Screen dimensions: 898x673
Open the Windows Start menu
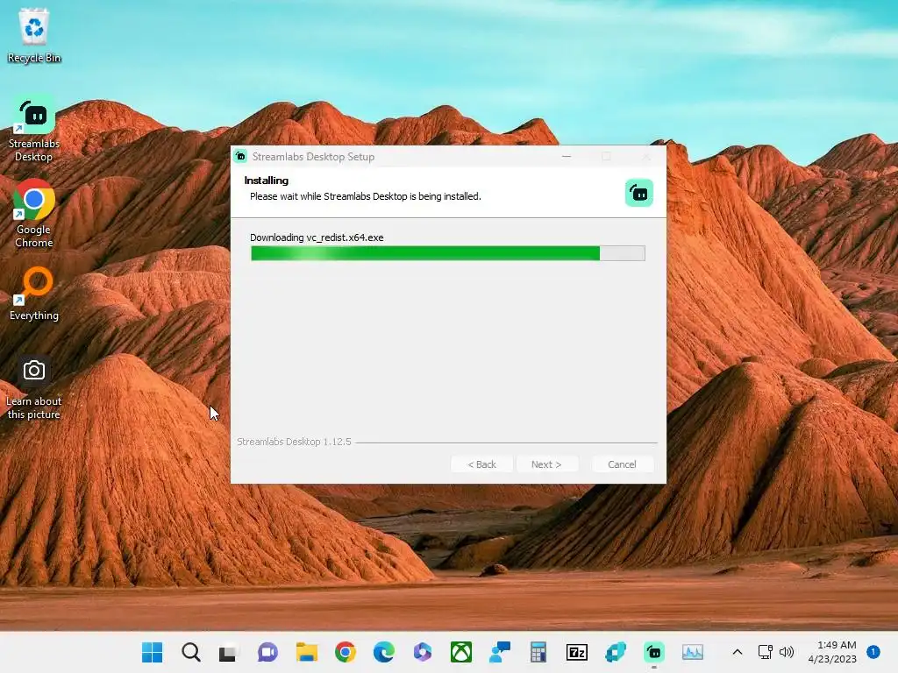[x=153, y=652]
